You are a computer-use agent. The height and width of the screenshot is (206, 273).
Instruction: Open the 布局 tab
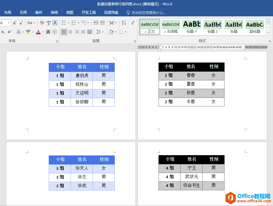(8, 13)
